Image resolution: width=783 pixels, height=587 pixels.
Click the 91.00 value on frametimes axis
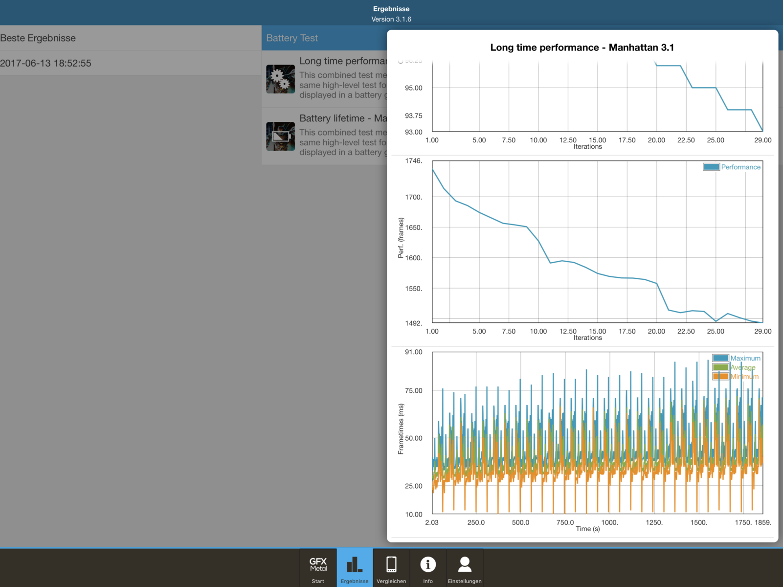click(x=414, y=352)
